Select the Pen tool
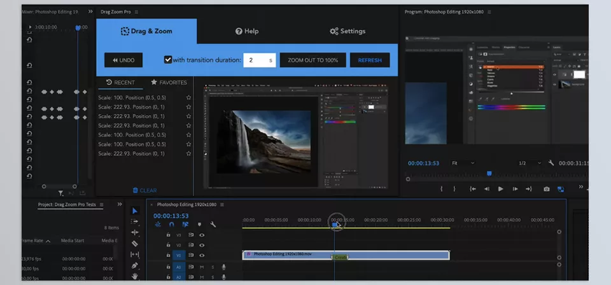611x285 pixels. coord(135,265)
